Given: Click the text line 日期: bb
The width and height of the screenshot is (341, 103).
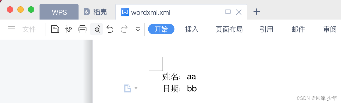Looking at the screenshot, I should point(180,89).
